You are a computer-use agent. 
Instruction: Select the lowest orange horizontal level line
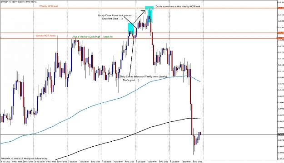[139, 38]
